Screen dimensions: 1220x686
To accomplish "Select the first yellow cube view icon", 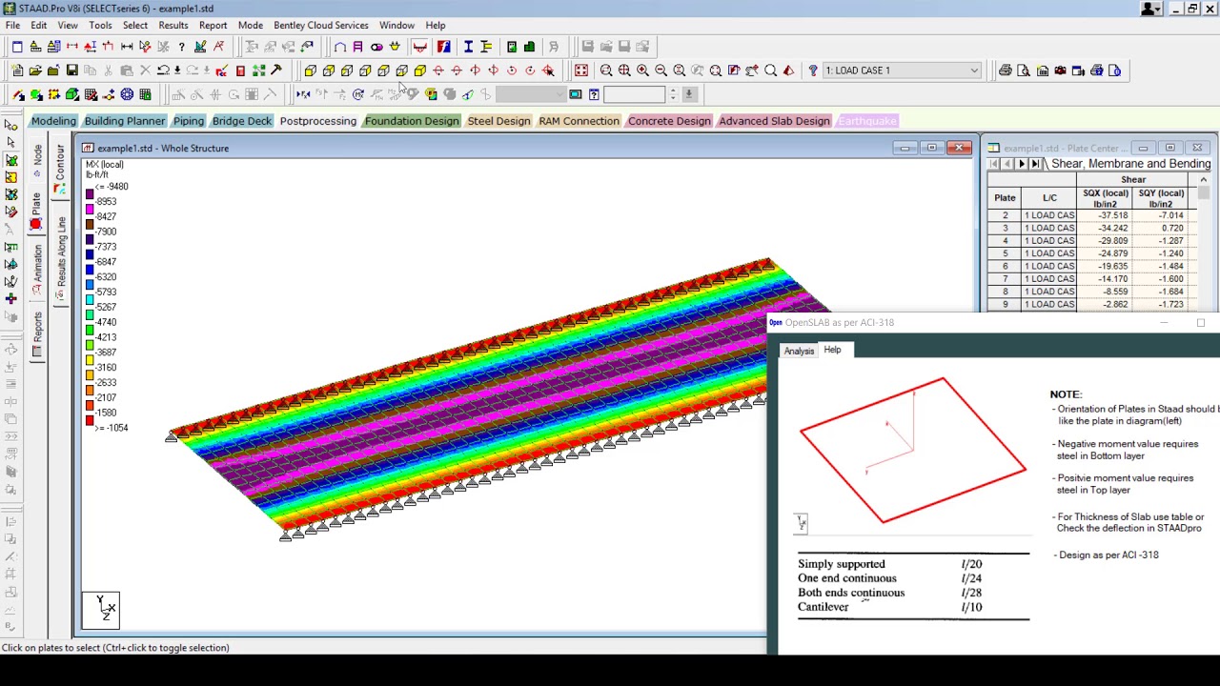I will tap(310, 71).
